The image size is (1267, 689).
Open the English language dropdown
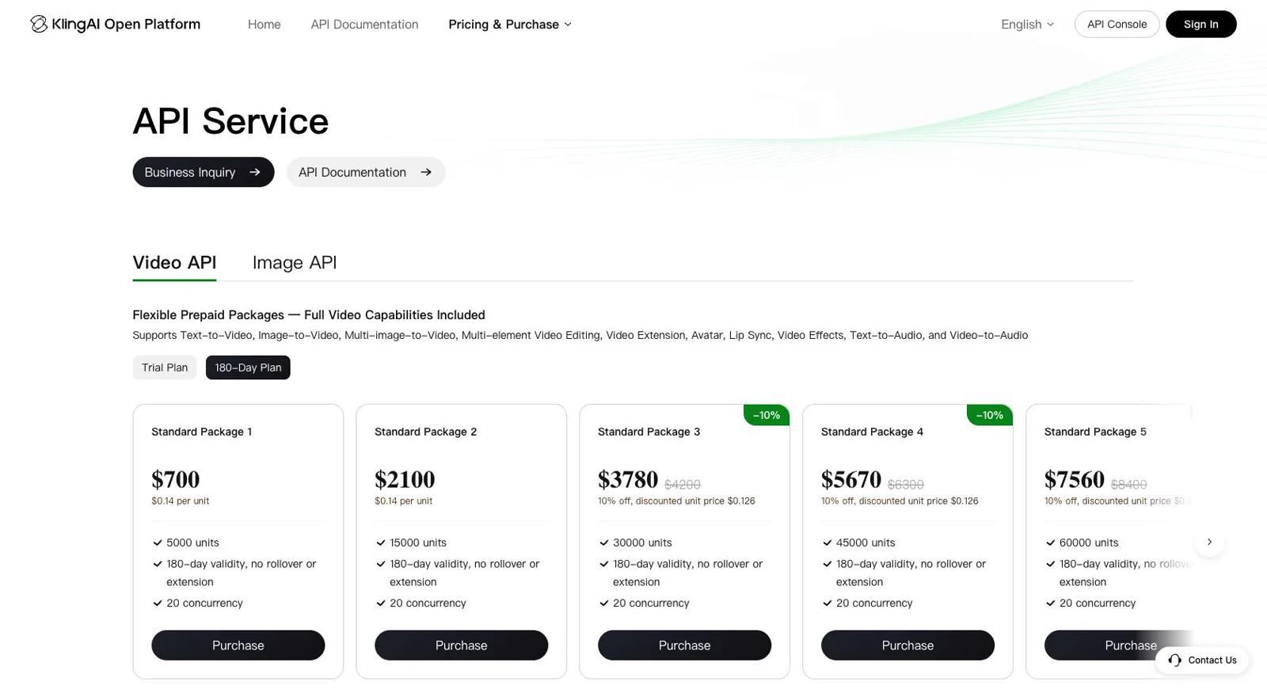(x=1027, y=25)
